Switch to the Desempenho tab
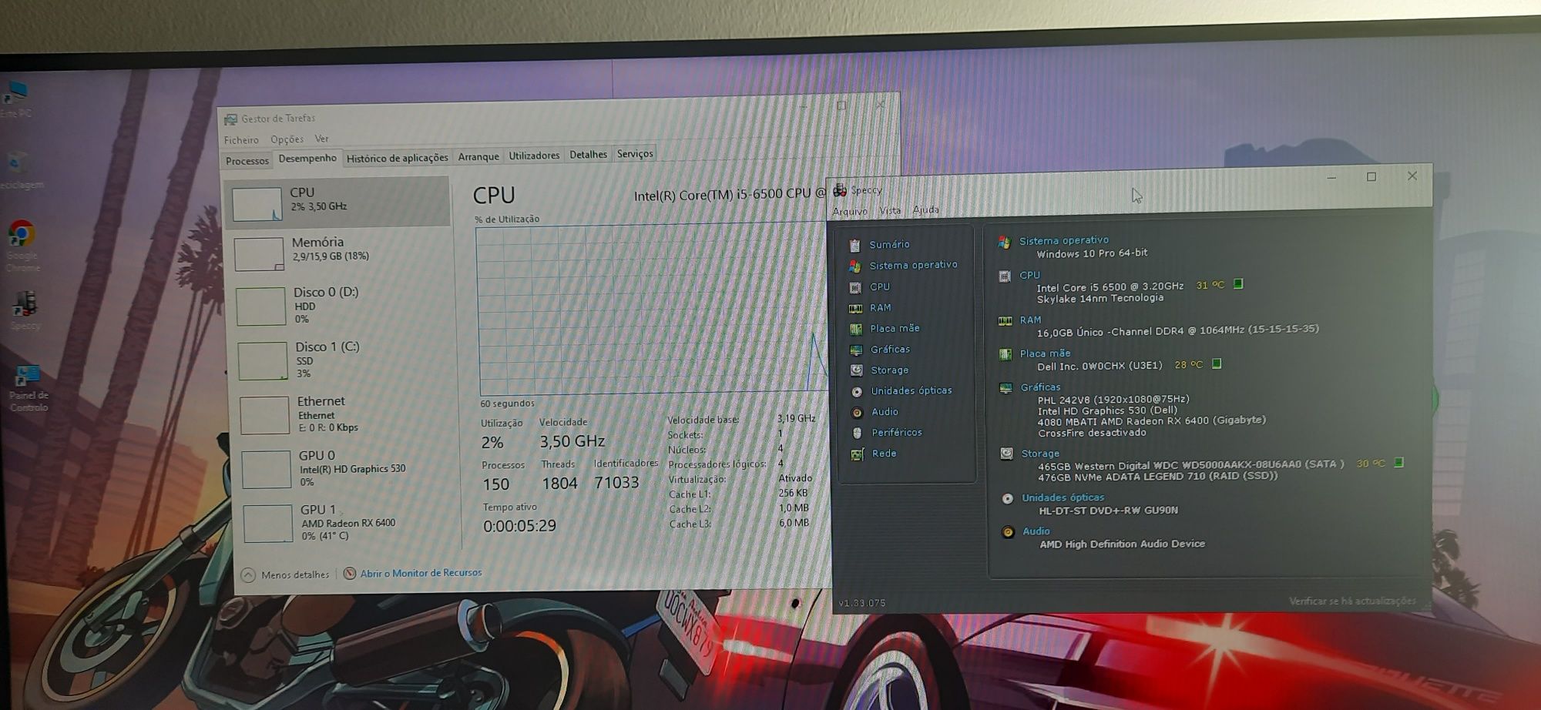 pyautogui.click(x=307, y=158)
